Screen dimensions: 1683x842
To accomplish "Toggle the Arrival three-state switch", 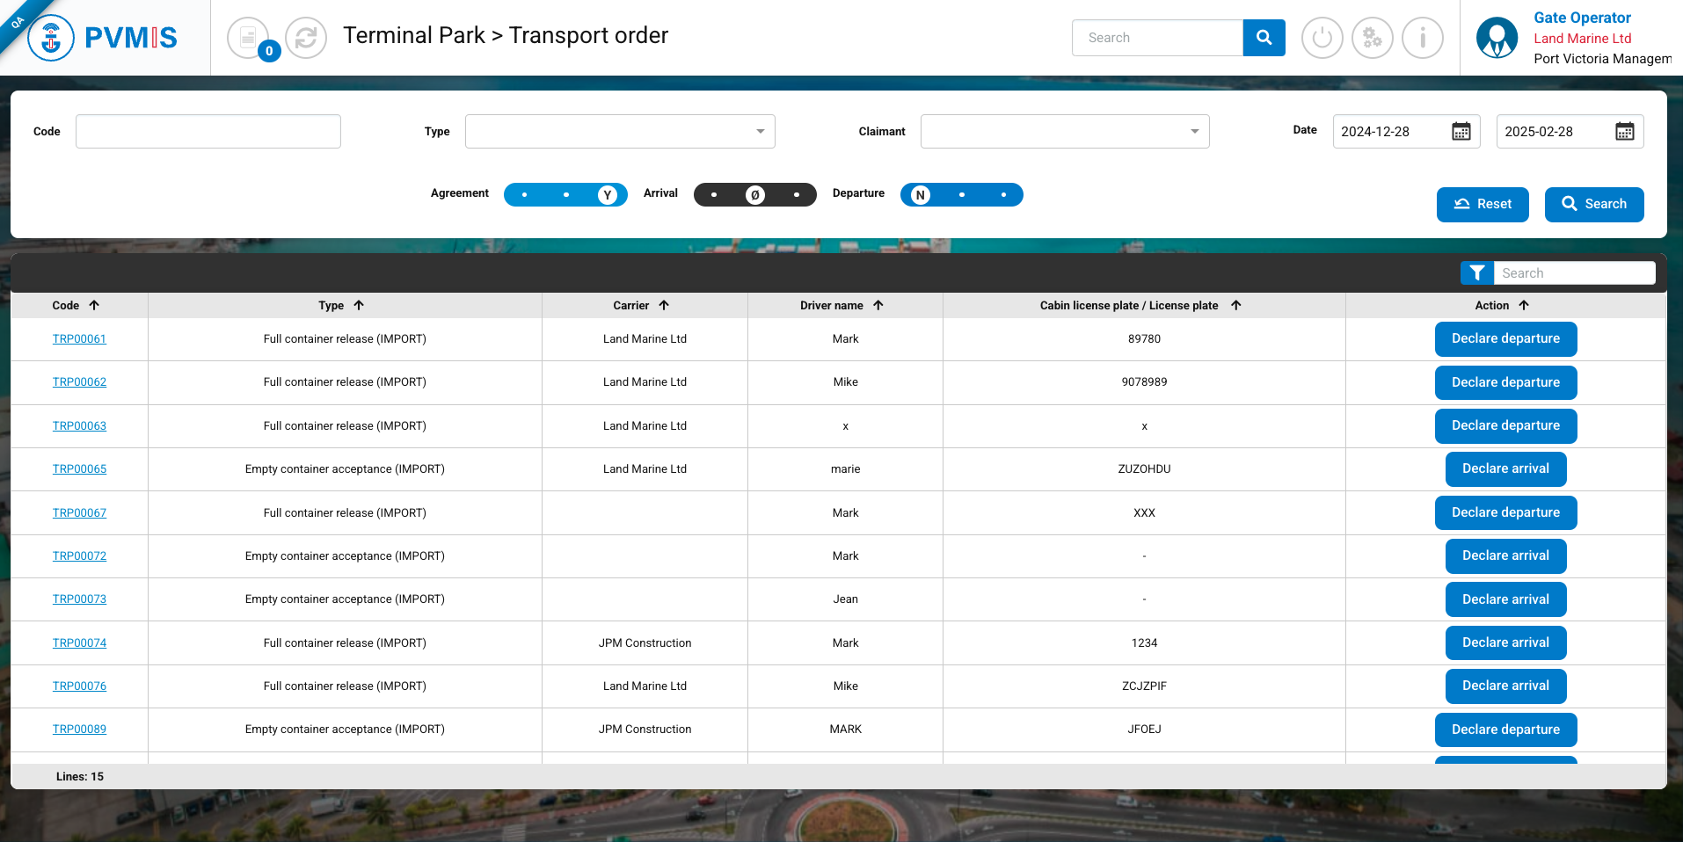I will click(754, 195).
